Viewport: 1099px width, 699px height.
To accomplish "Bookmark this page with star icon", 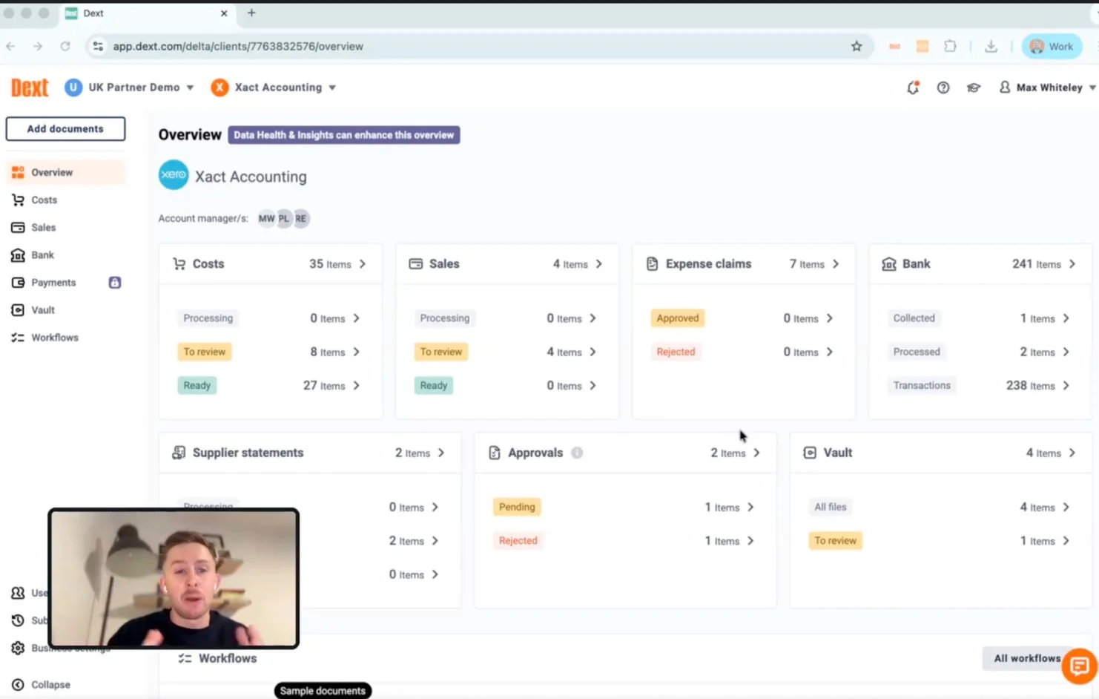I will [857, 46].
